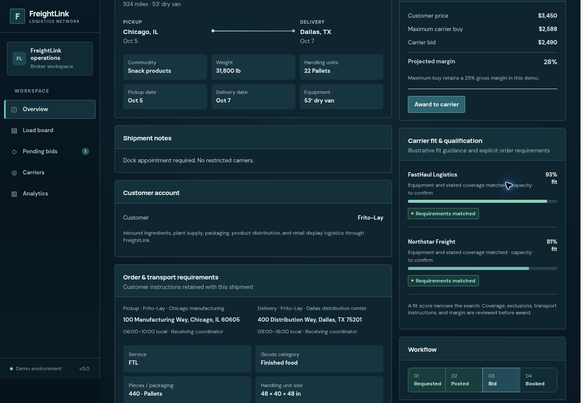The width and height of the screenshot is (587, 403).
Task: Click the Finished food goods category
Action: [279, 363]
